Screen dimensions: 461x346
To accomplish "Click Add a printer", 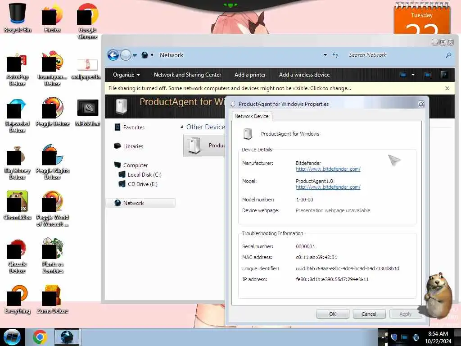I will 250,75.
